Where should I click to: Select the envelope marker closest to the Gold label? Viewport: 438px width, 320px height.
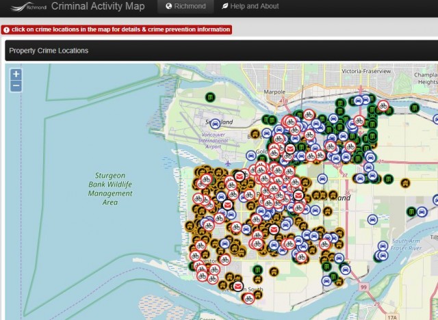(x=290, y=148)
